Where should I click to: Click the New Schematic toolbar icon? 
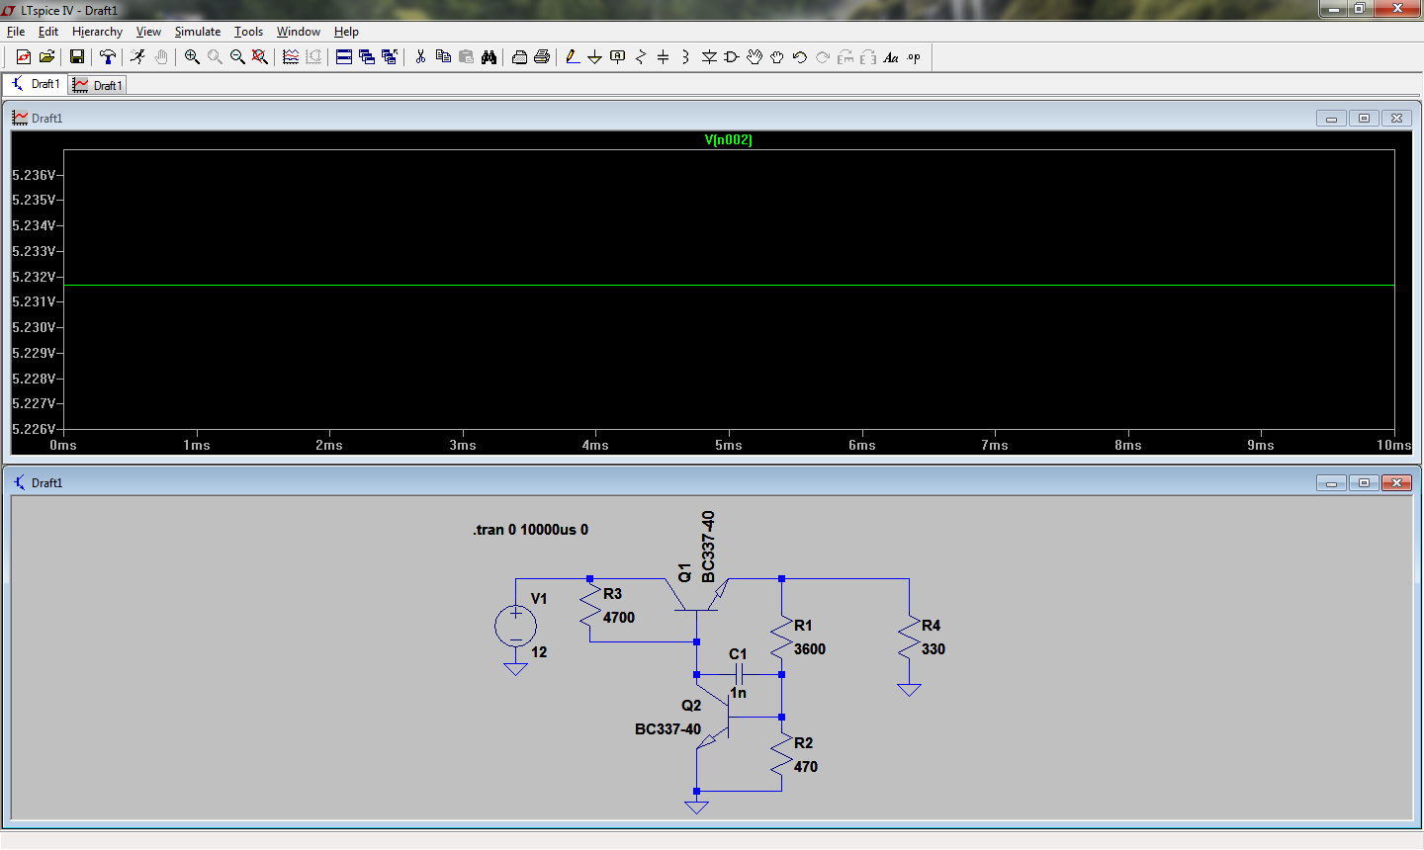click(23, 57)
